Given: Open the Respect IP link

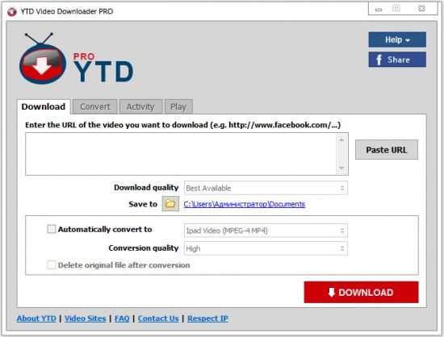Looking at the screenshot, I should (x=207, y=318).
